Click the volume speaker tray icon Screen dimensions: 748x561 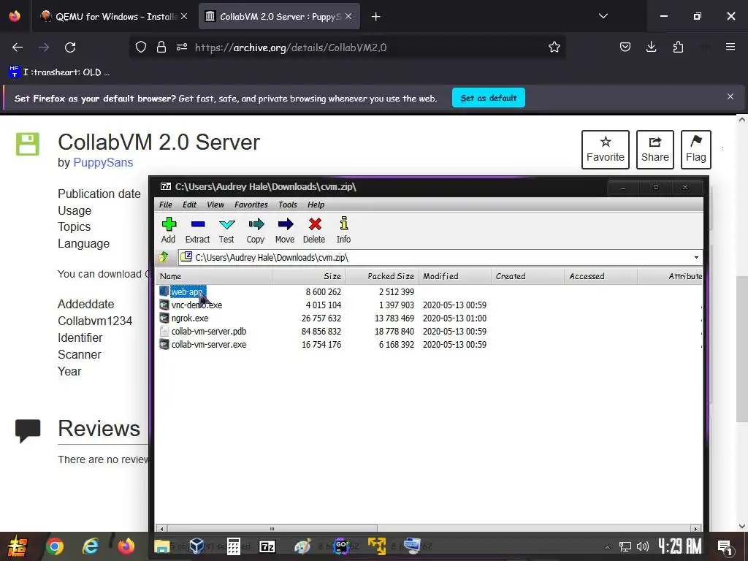click(x=643, y=546)
